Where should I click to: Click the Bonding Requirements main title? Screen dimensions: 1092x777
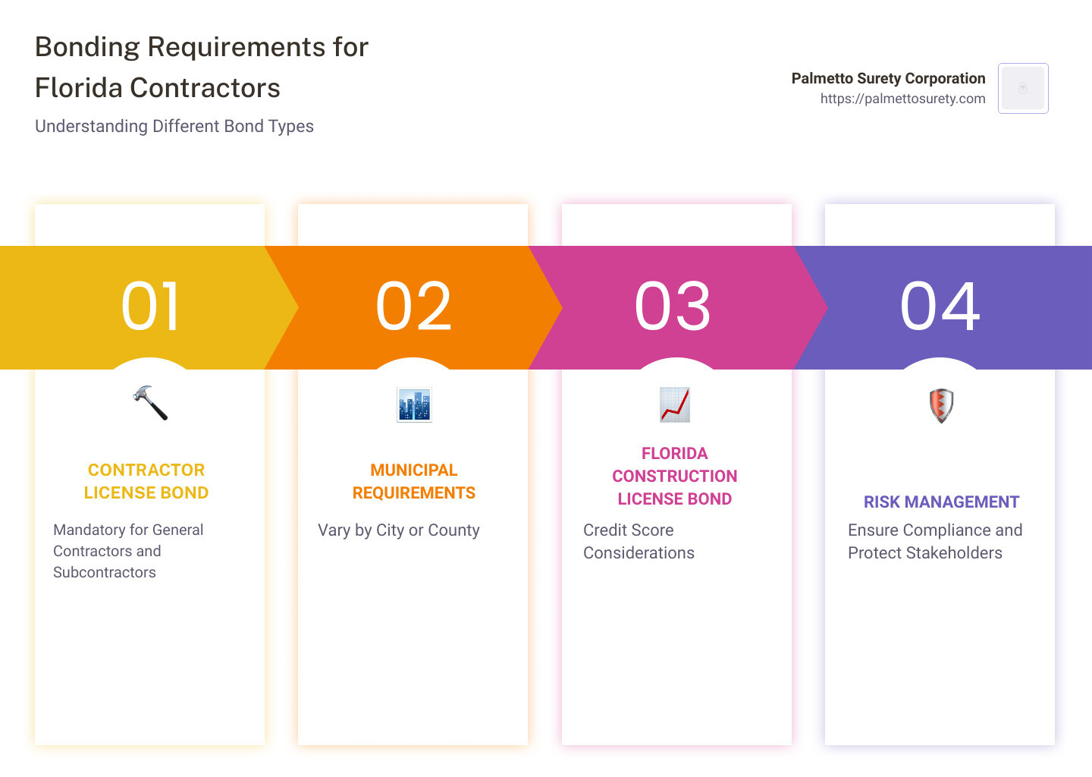[202, 68]
